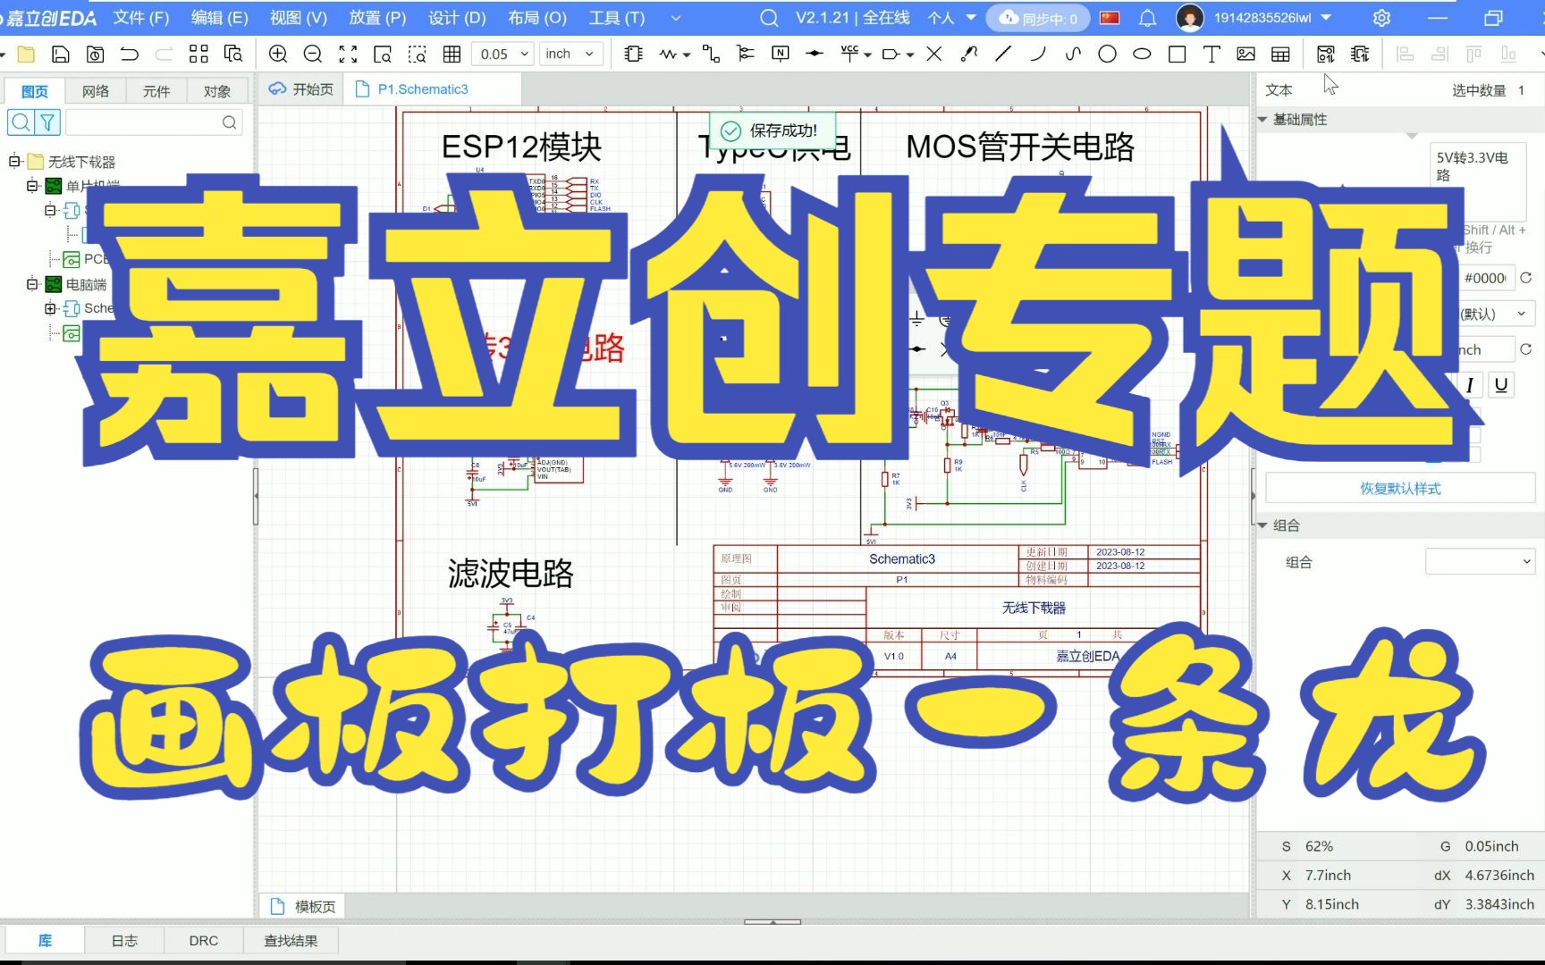Zoom in with the plus magnifier

click(278, 55)
